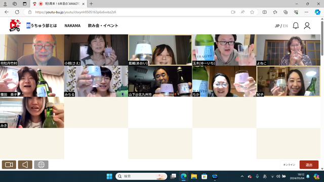Open the Windows Start menu

pos(109,176)
